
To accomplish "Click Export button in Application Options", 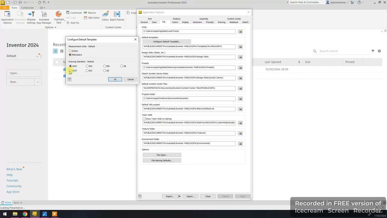I will pyautogui.click(x=190, y=196).
